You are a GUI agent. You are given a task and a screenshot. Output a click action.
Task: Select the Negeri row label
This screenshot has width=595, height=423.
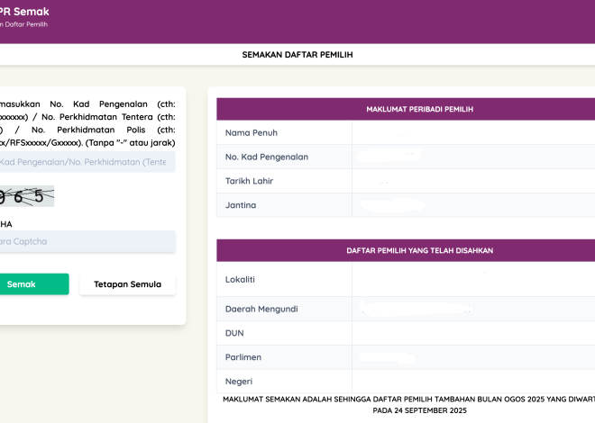pyautogui.click(x=239, y=382)
